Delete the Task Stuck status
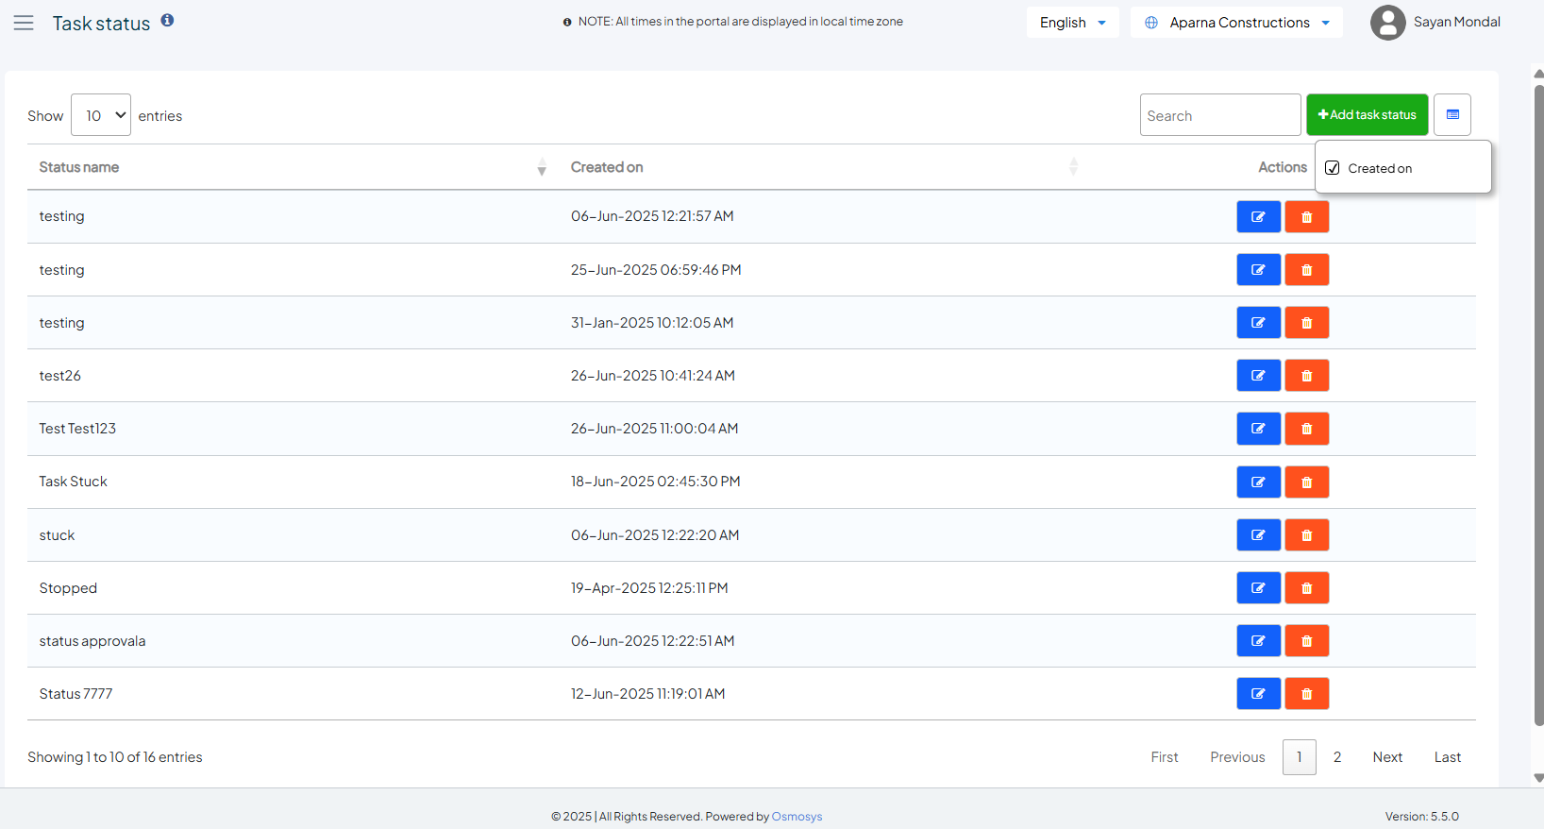1544x829 pixels. [1306, 482]
